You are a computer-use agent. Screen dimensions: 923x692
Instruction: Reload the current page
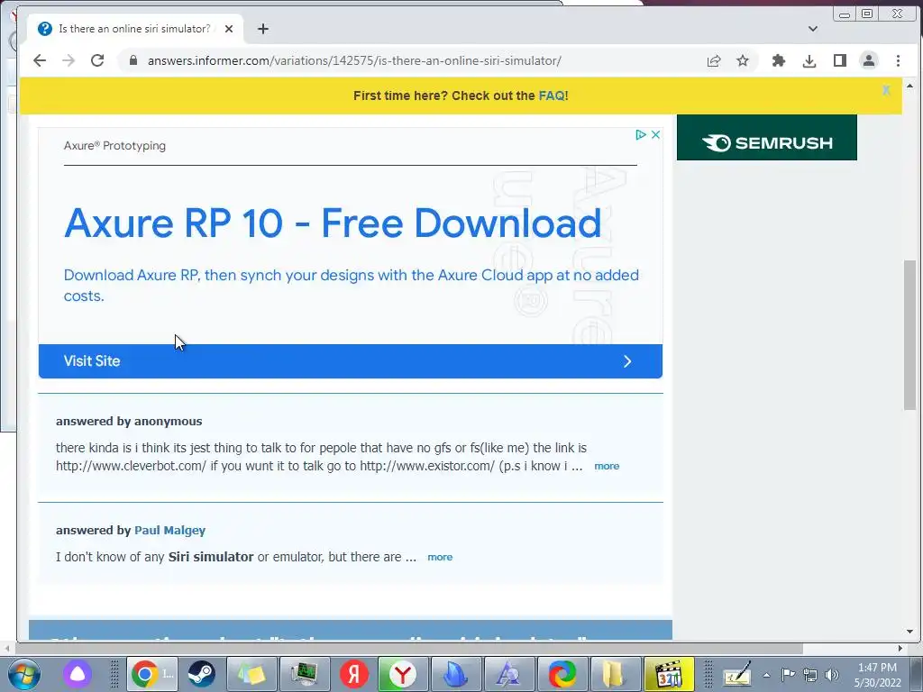97,60
